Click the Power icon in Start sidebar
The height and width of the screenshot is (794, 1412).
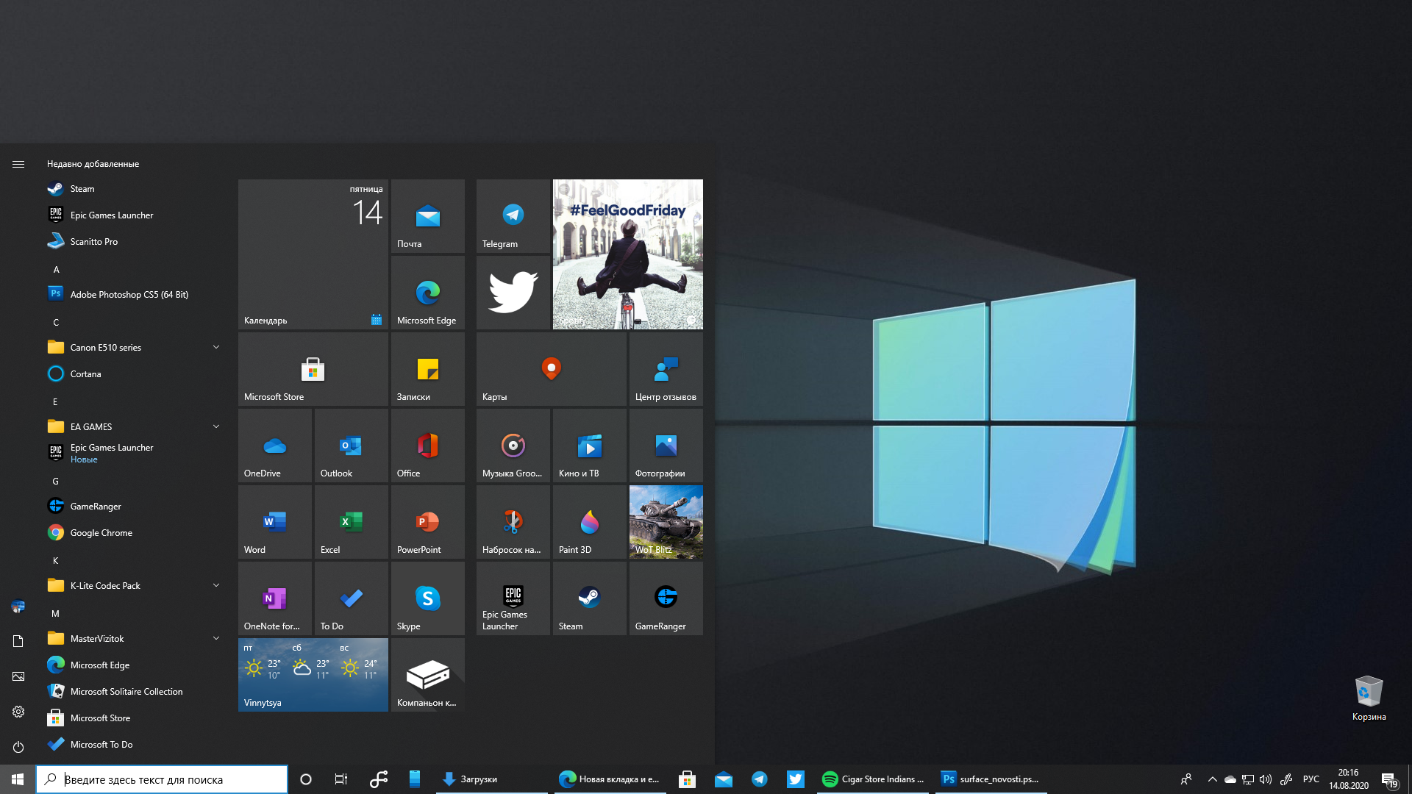[18, 747]
